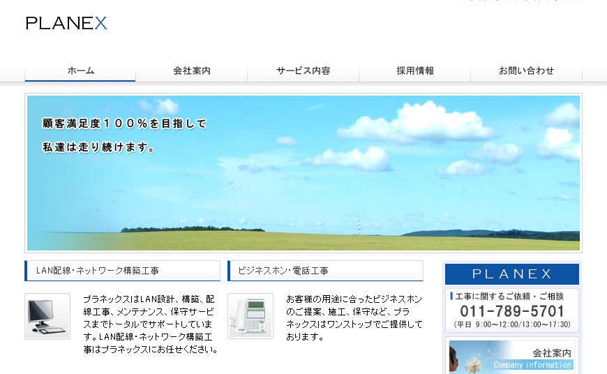
Task: Click the phone number 011-789-5701
Action: pyautogui.click(x=512, y=311)
